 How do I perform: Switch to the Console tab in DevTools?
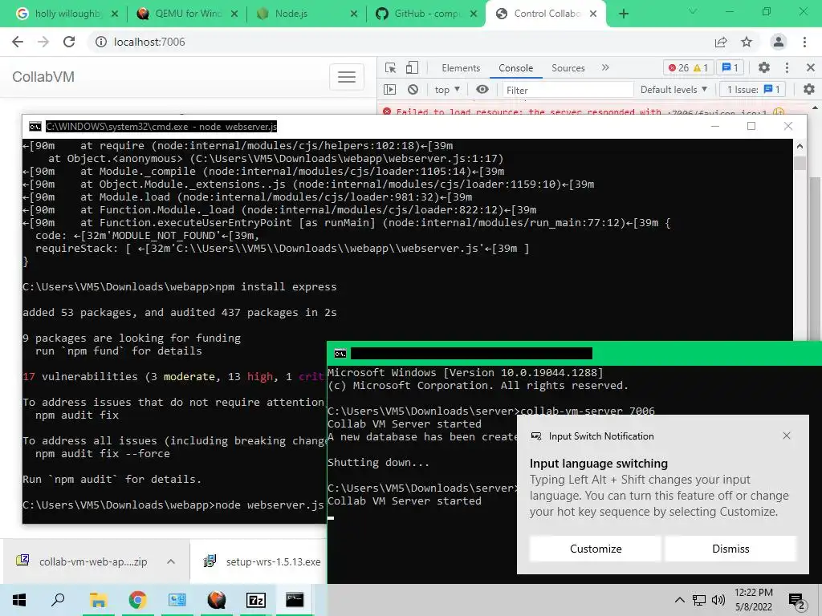tap(516, 67)
